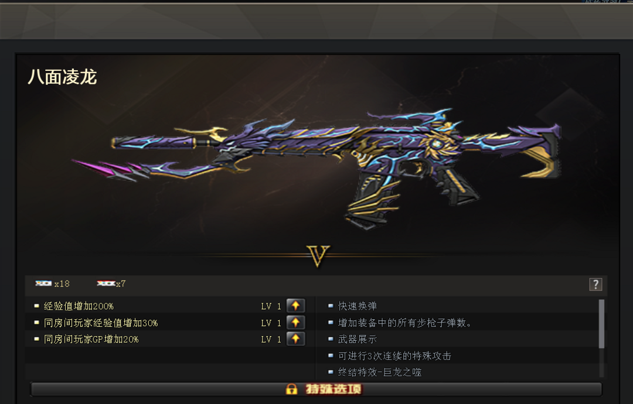Upgrade the 经验值增加200% attribute arrow

pos(295,306)
